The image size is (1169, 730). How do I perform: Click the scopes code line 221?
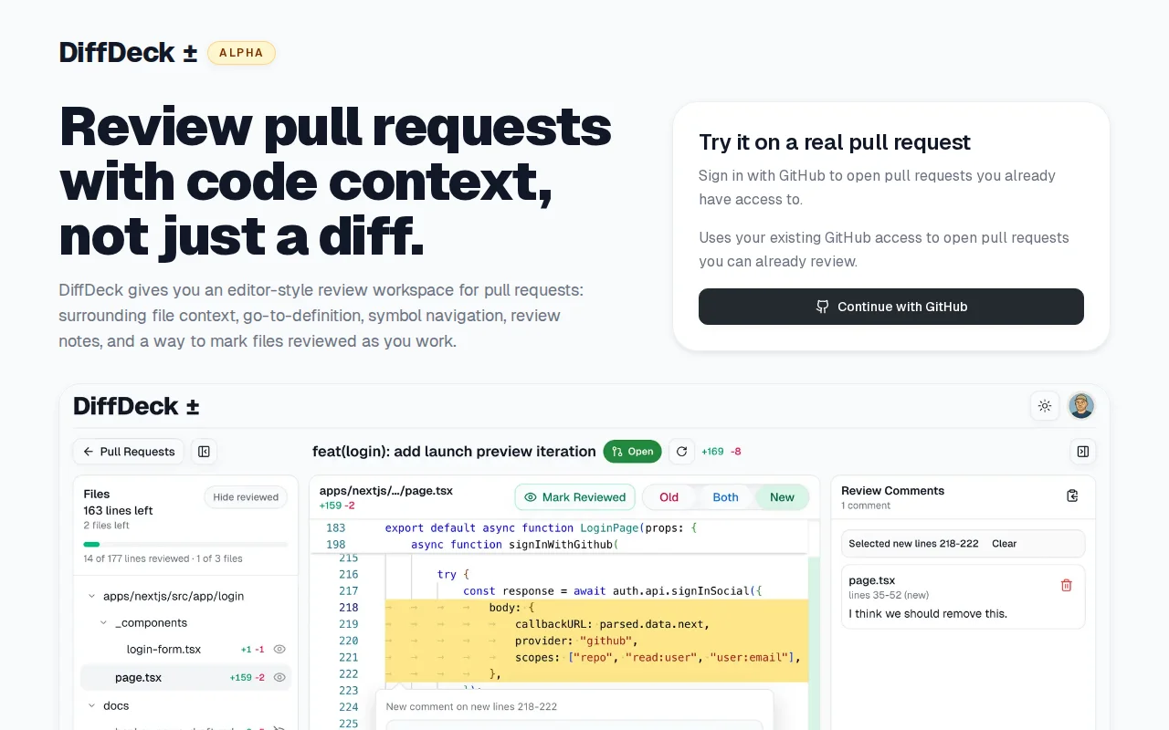658,658
